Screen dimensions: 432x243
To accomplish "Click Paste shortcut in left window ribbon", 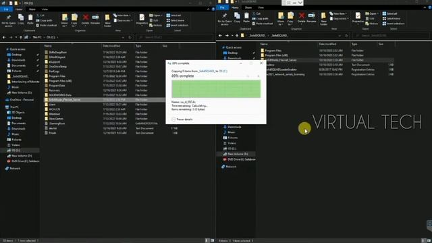I will 47,26.
